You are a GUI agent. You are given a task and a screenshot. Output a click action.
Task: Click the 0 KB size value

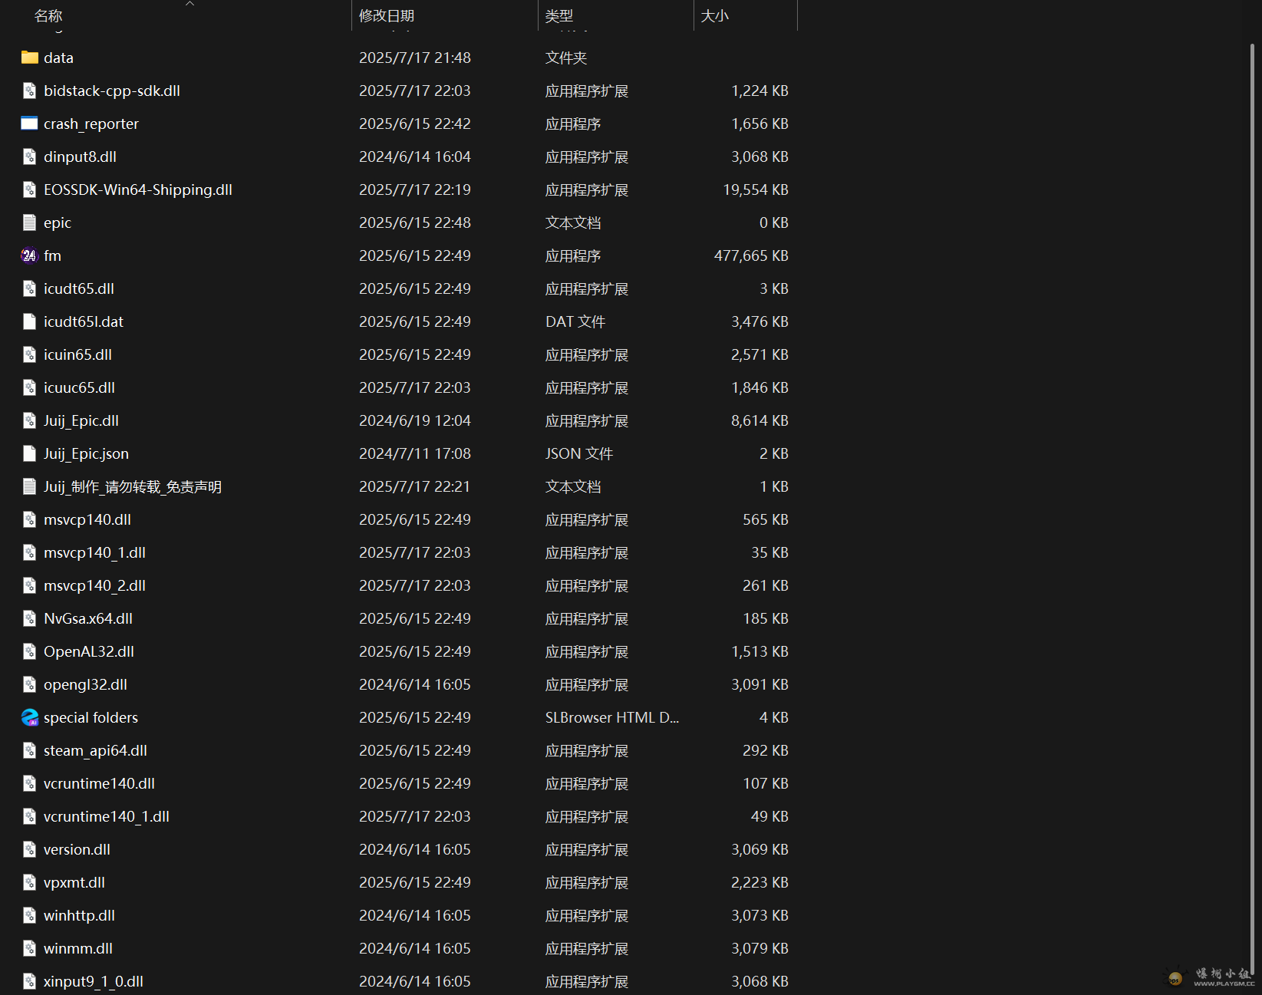773,222
